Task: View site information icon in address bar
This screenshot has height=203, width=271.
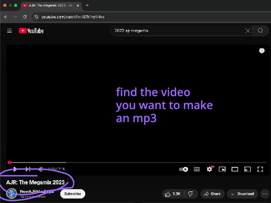Action: 36,17
